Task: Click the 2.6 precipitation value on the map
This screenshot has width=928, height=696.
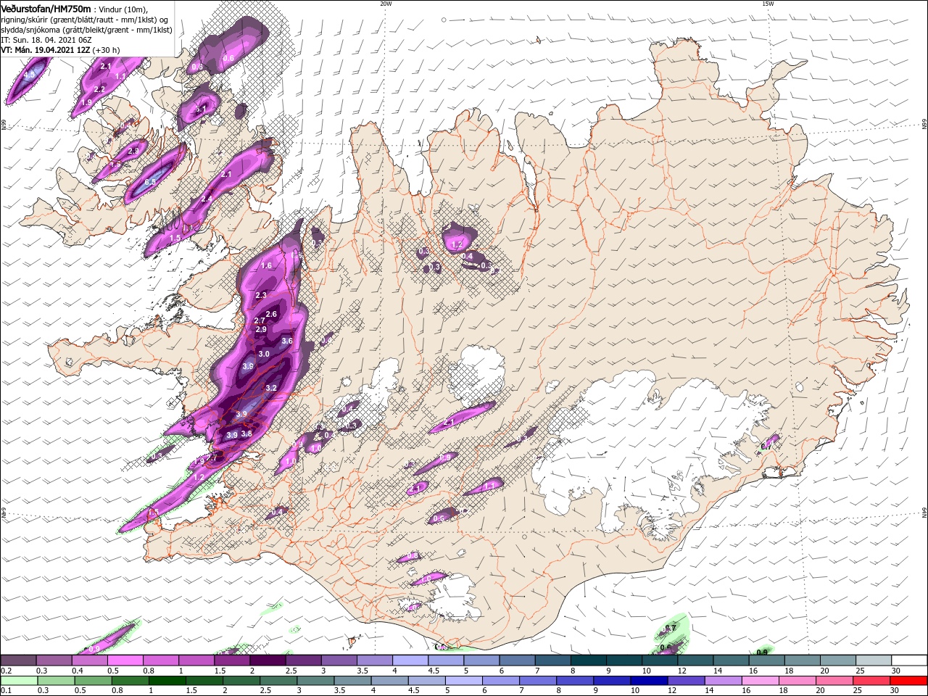Action: click(x=272, y=314)
